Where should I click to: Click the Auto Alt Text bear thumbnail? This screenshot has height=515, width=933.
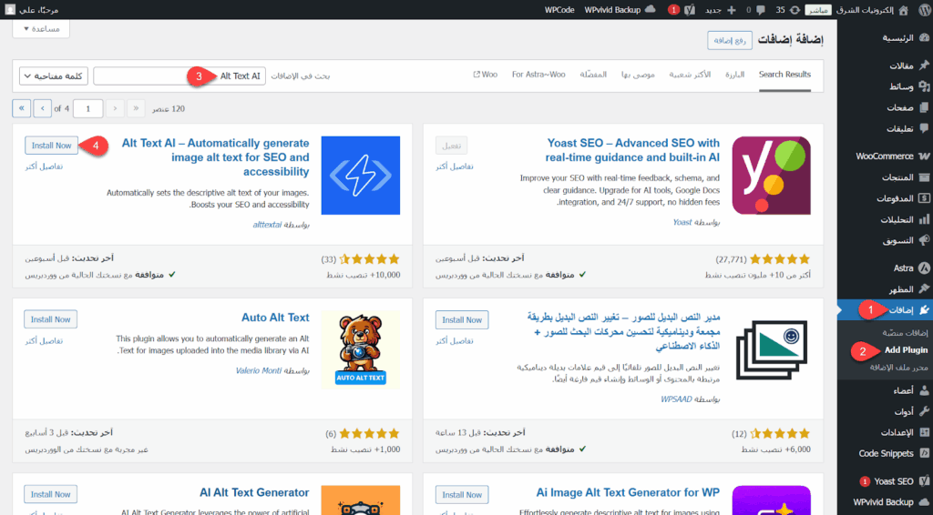pyautogui.click(x=361, y=350)
